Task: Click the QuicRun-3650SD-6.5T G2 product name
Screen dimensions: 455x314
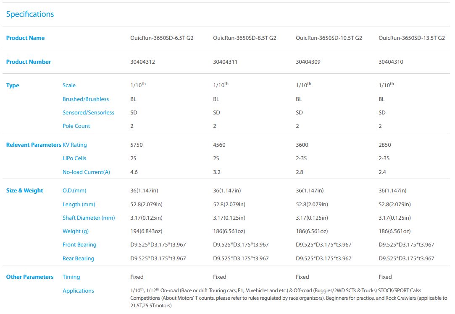Action: pos(162,38)
